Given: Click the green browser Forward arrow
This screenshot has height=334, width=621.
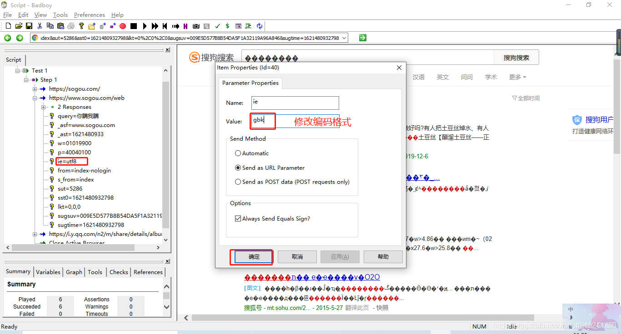Looking at the screenshot, I should point(20,38).
